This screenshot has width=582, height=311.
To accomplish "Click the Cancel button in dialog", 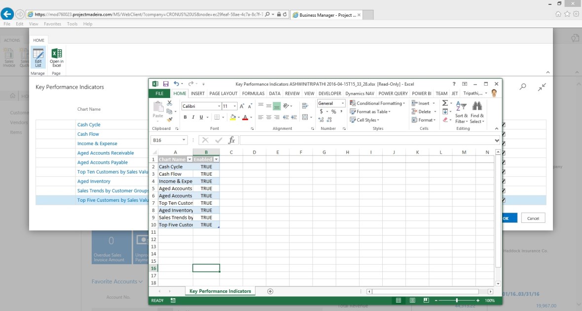I will (x=533, y=218).
